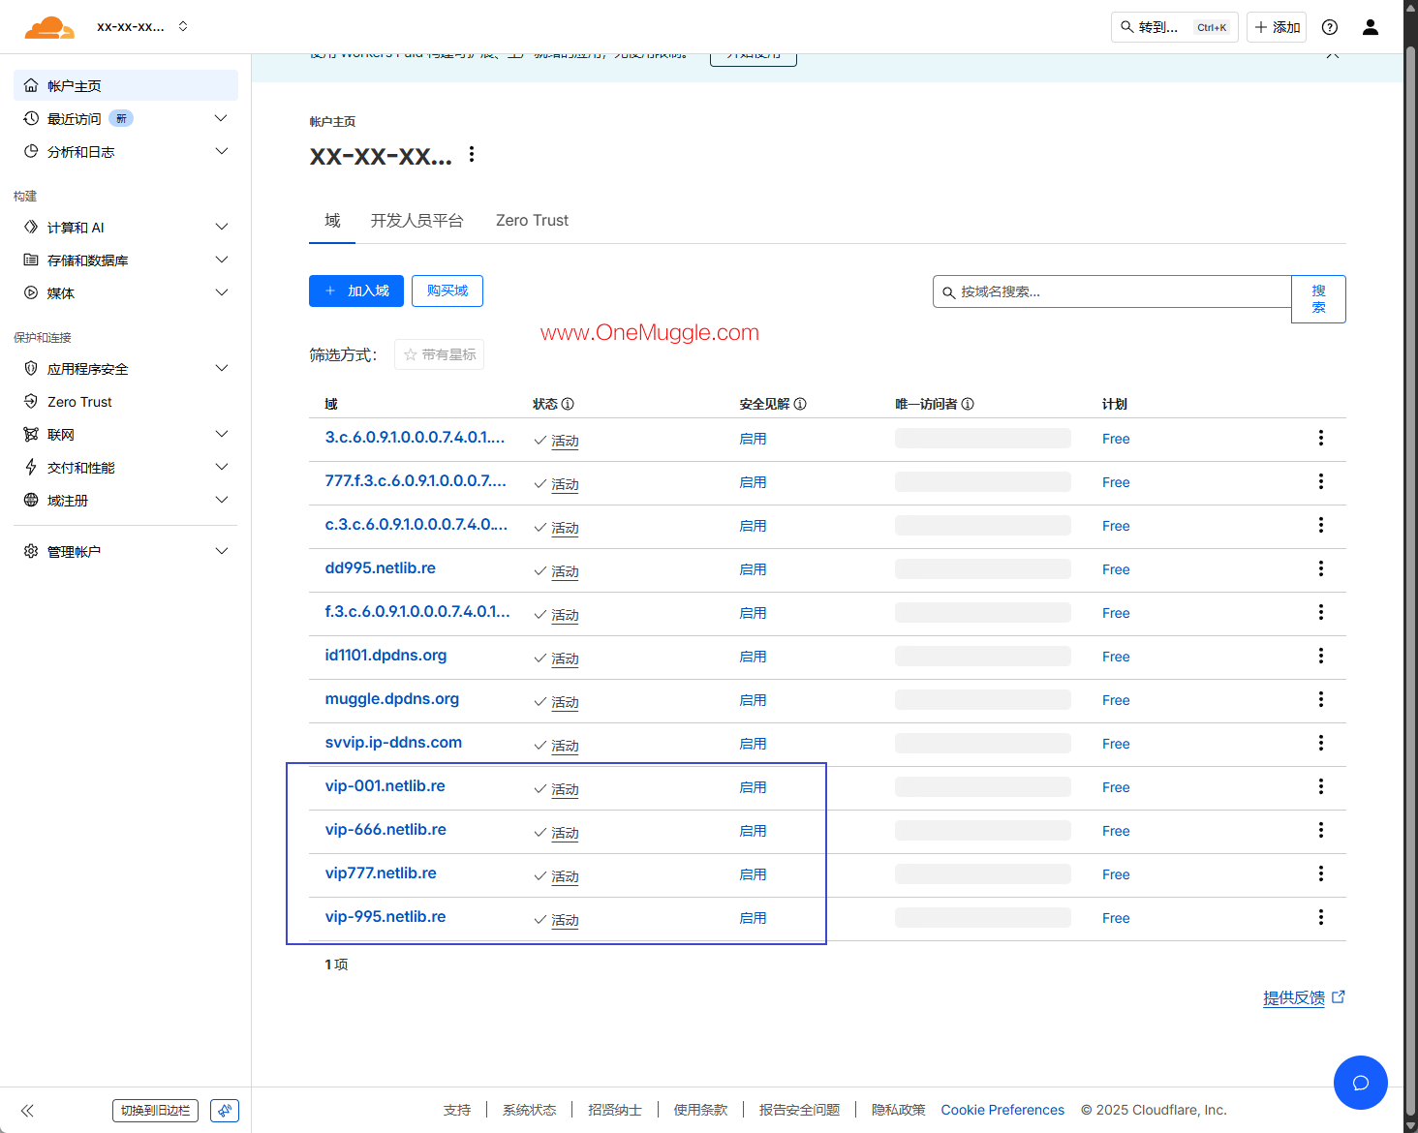Switch to the 开发人员平台 tab
Screen dimensions: 1418x1133
tap(417, 221)
